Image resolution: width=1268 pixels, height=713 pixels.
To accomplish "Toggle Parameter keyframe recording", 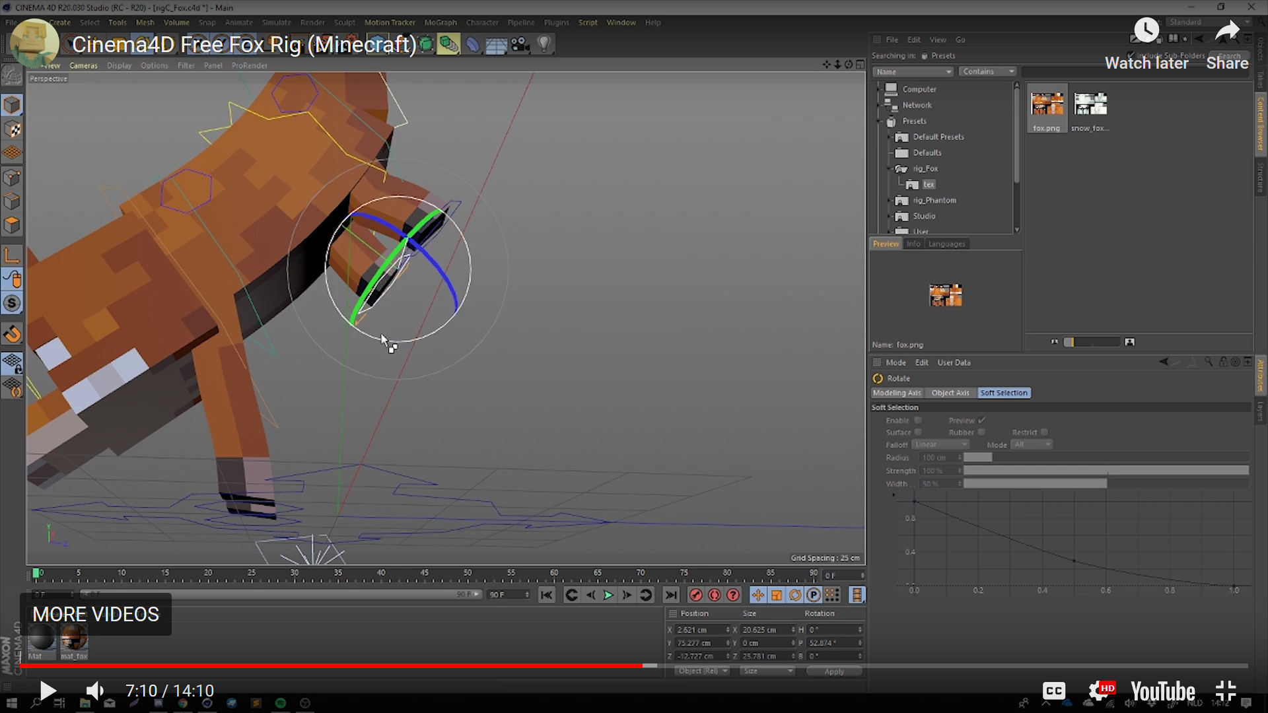I will pos(814,595).
